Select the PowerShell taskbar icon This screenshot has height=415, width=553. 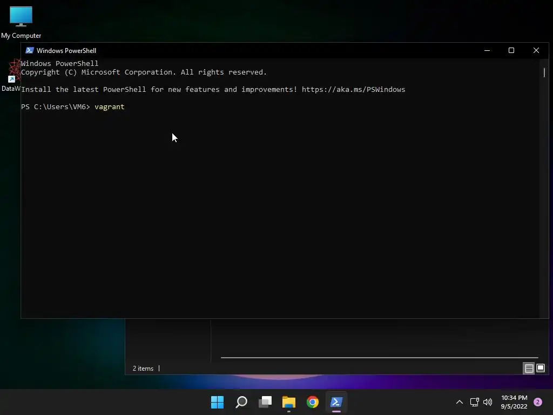[336, 402]
